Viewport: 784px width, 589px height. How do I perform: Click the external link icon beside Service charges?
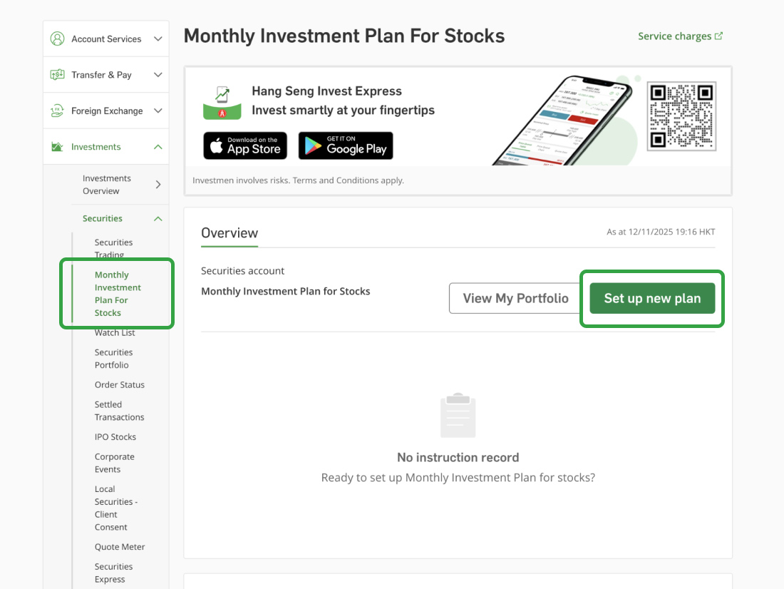pos(718,36)
